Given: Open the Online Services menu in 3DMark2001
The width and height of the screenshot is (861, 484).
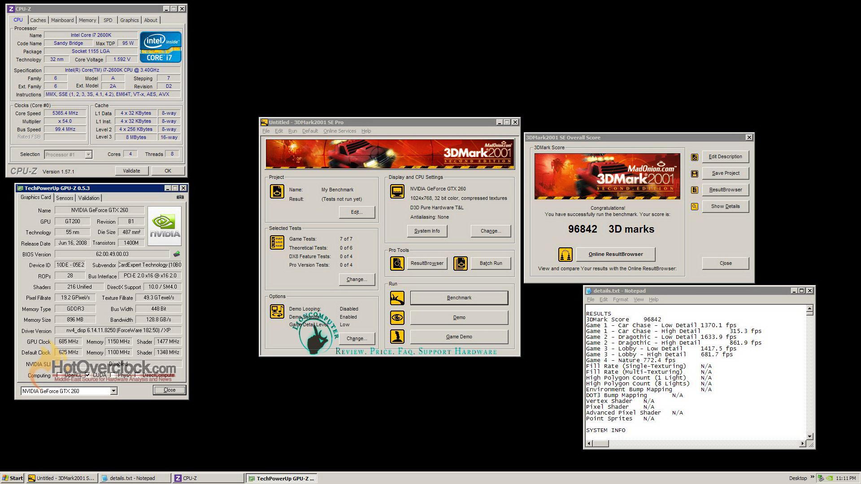Looking at the screenshot, I should (x=339, y=131).
